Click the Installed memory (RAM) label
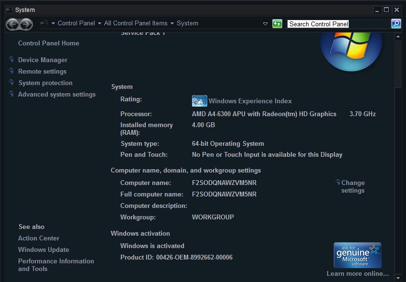This screenshot has width=406, height=282. (147, 129)
